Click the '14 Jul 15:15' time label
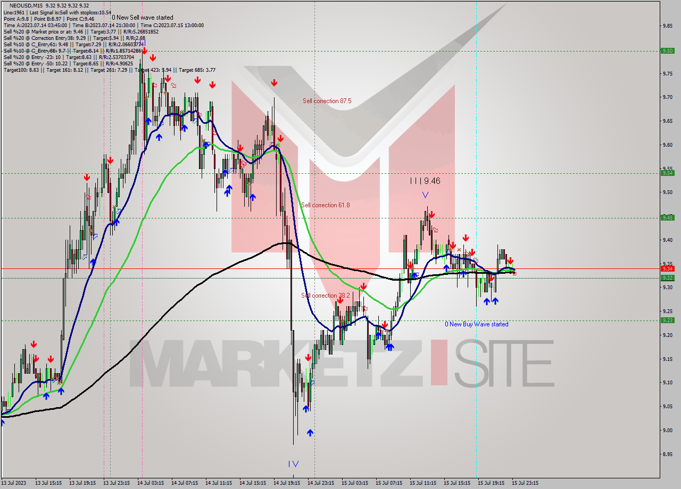Viewport: 681px width, 489px height. [x=252, y=483]
